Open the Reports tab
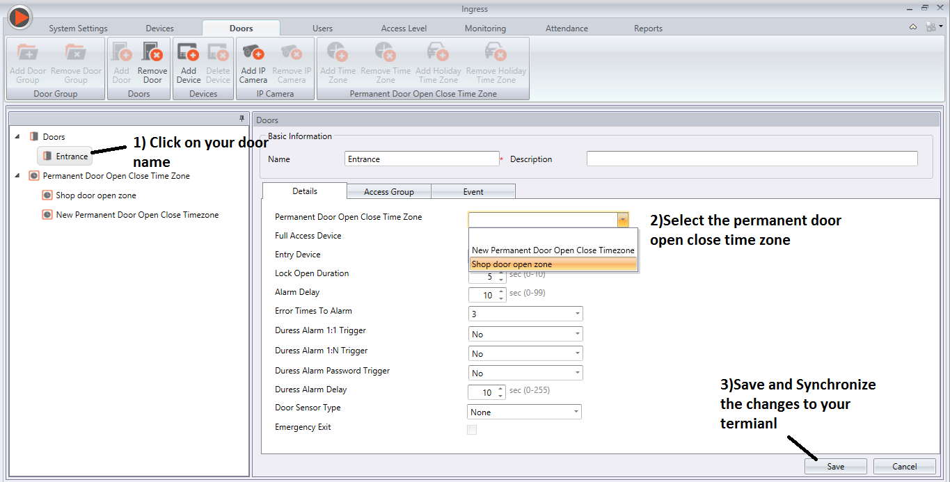This screenshot has width=950, height=482. (648, 29)
